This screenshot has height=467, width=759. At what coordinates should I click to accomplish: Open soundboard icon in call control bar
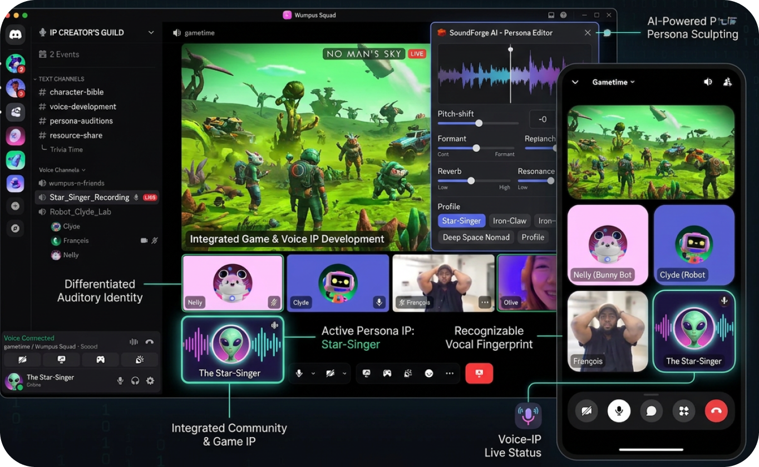pyautogui.click(x=408, y=374)
